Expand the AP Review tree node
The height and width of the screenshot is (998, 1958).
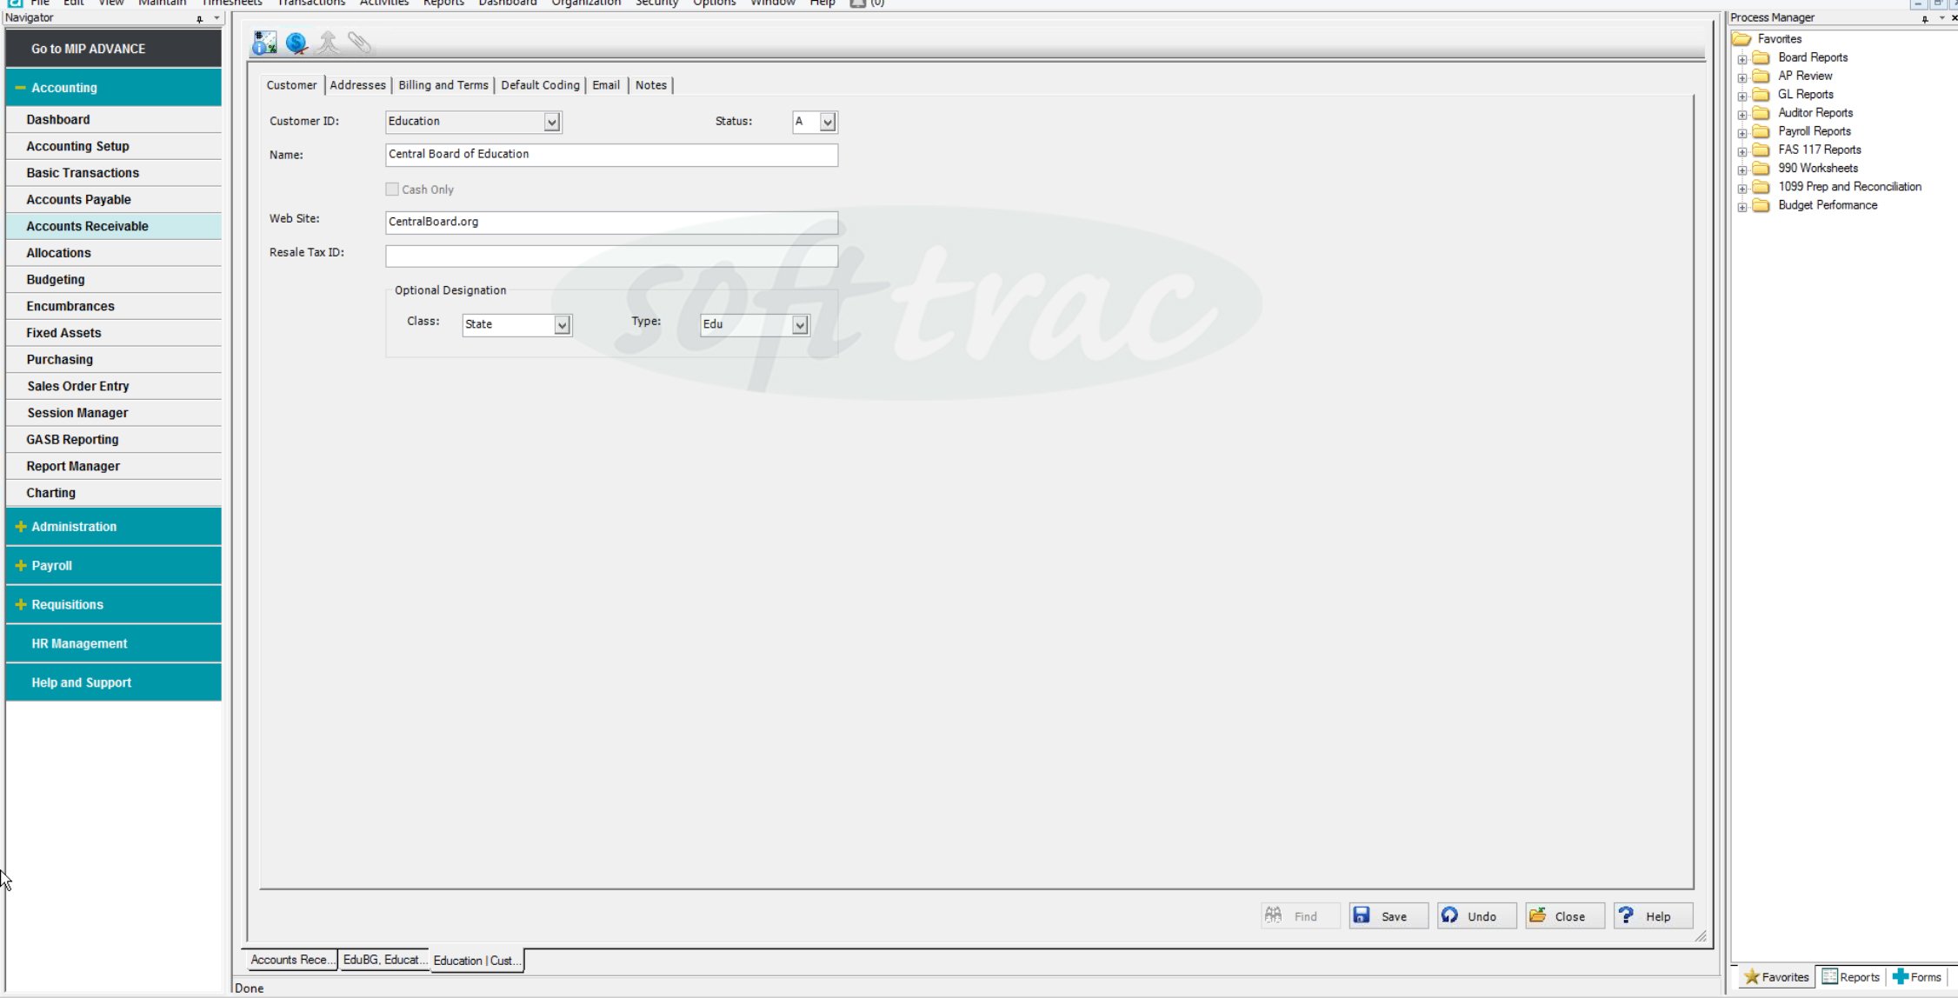[1742, 77]
